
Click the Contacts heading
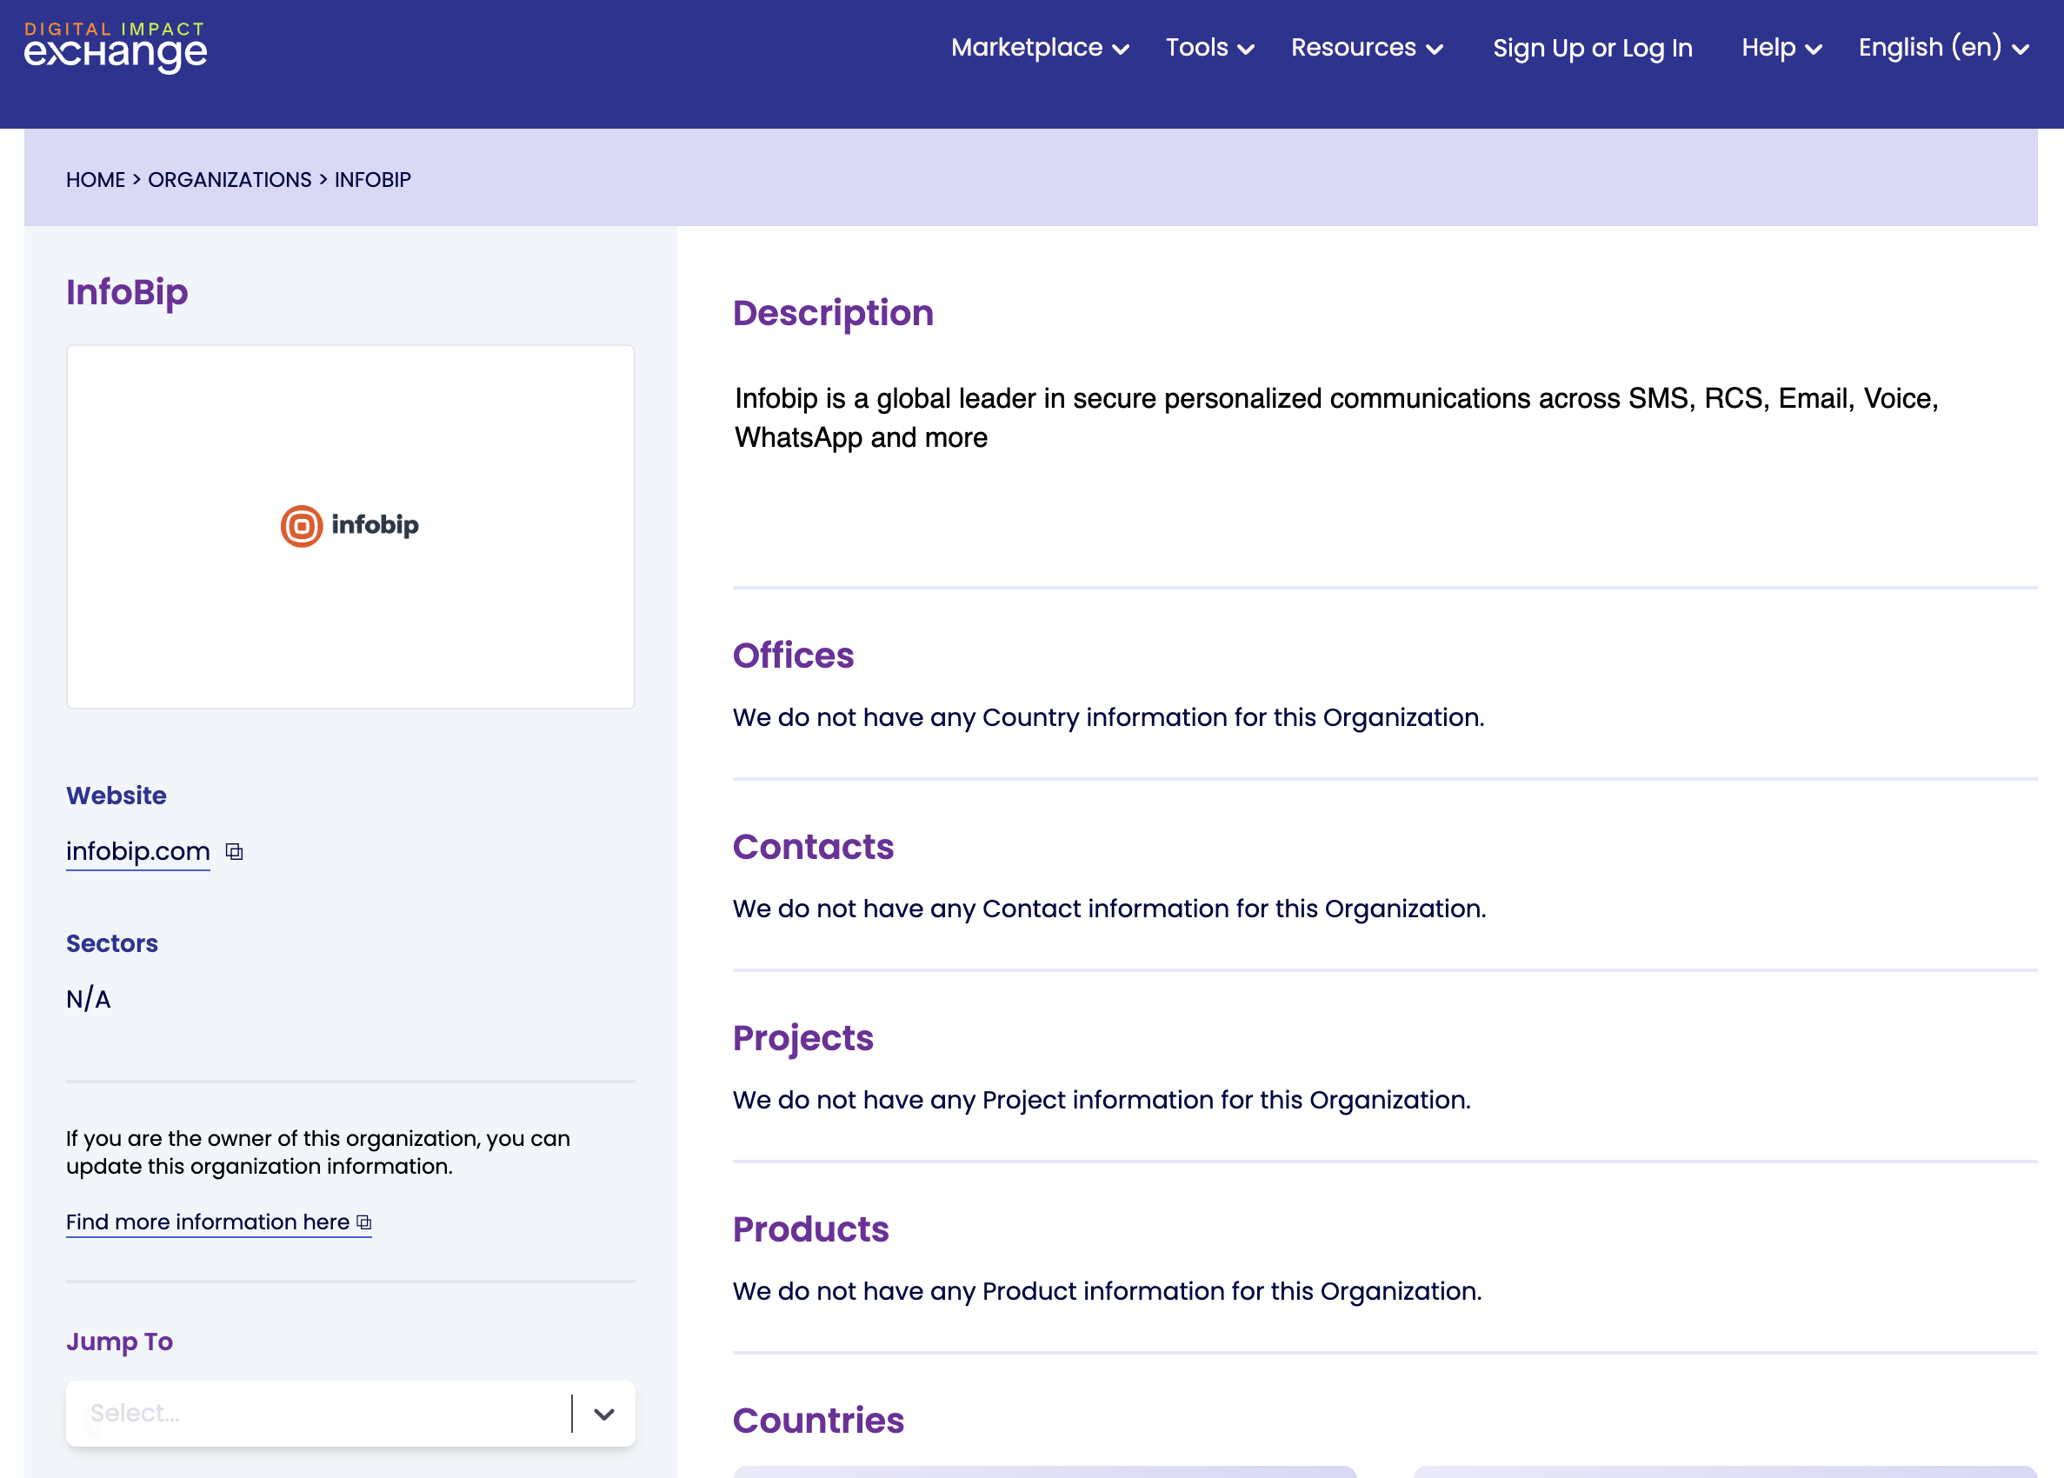(813, 847)
